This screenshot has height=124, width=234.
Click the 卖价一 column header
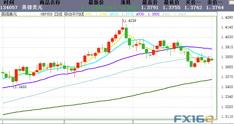coord(215,2)
